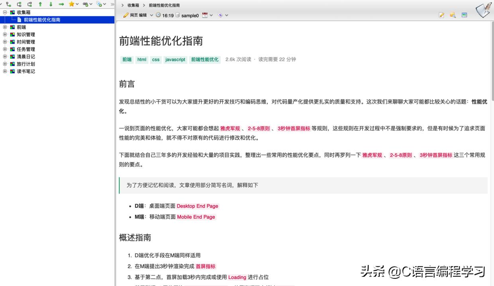Image resolution: width=494 pixels, height=286 pixels.
Task: Click the 首屏指标 link
Action: pyautogui.click(x=206, y=266)
